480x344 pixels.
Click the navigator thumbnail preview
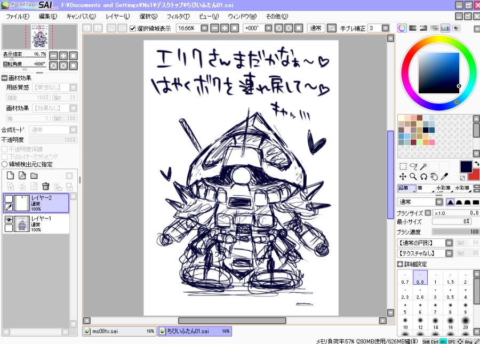[x=39, y=37]
